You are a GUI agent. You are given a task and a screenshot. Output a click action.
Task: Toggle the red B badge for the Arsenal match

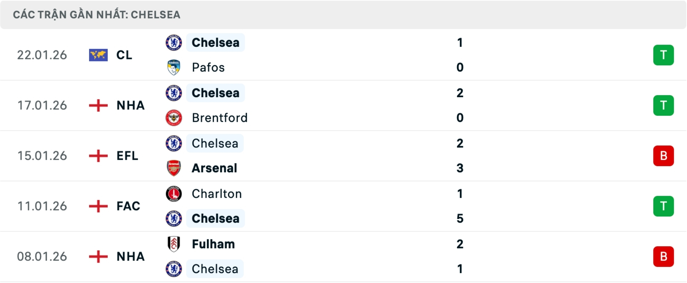(x=664, y=156)
